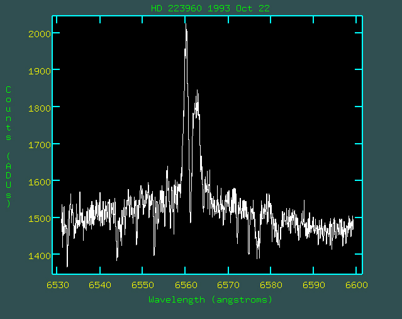Click the y-axis value 1500
402x319 pixels.
tap(40, 219)
